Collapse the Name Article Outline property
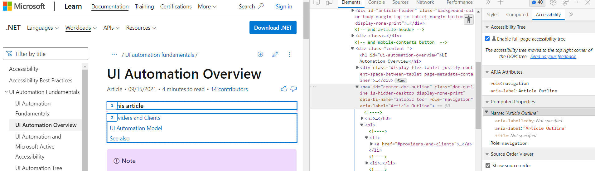Image resolution: width=595 pixels, height=171 pixels. [x=486, y=112]
